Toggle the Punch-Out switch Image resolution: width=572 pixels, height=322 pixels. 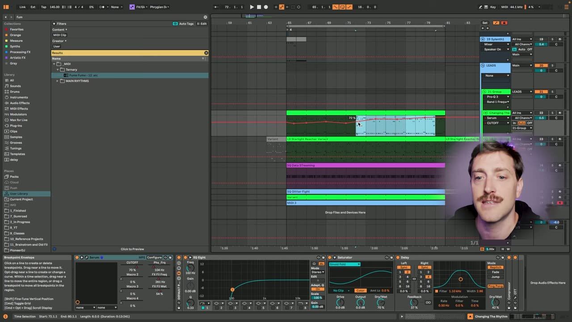tap(349, 7)
